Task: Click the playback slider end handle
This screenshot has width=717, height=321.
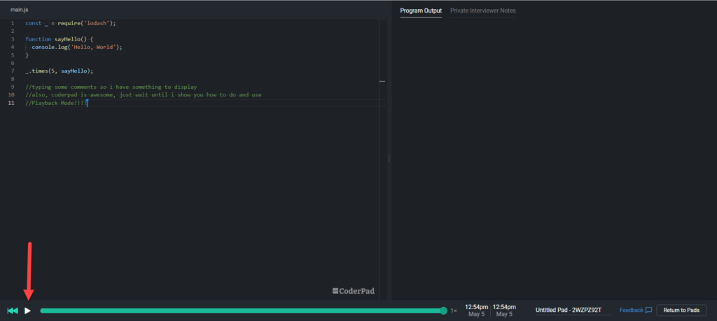Action: click(443, 311)
